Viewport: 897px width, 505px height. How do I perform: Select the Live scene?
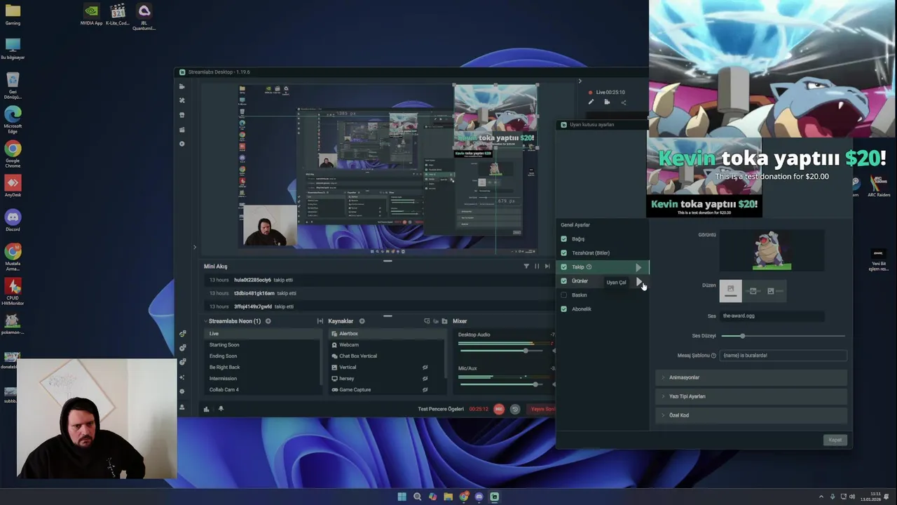[x=263, y=334]
